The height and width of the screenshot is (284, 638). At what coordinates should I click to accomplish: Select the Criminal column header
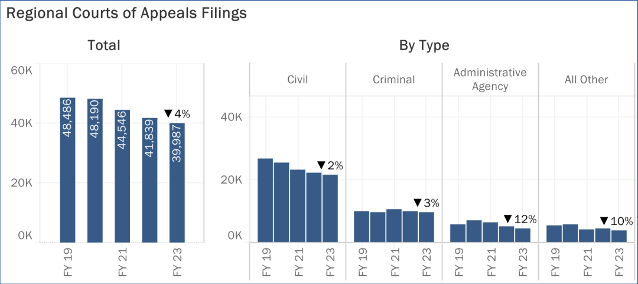pos(394,79)
